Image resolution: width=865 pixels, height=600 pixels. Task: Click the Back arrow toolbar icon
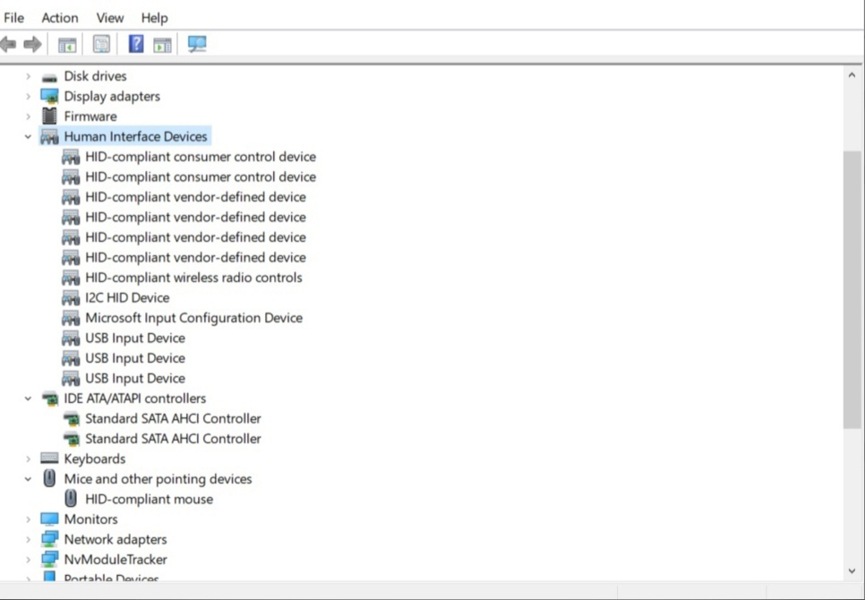[9, 45]
